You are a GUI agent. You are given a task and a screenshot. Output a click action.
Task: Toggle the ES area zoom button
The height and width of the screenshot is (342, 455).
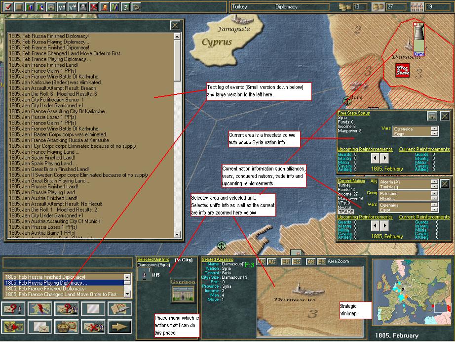(x=321, y=262)
